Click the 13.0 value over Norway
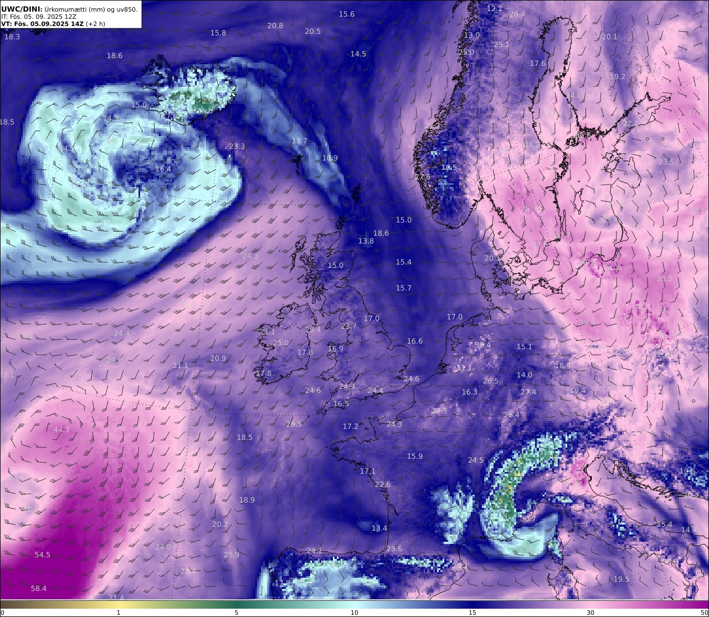Image resolution: width=709 pixels, height=617 pixels. point(472,35)
